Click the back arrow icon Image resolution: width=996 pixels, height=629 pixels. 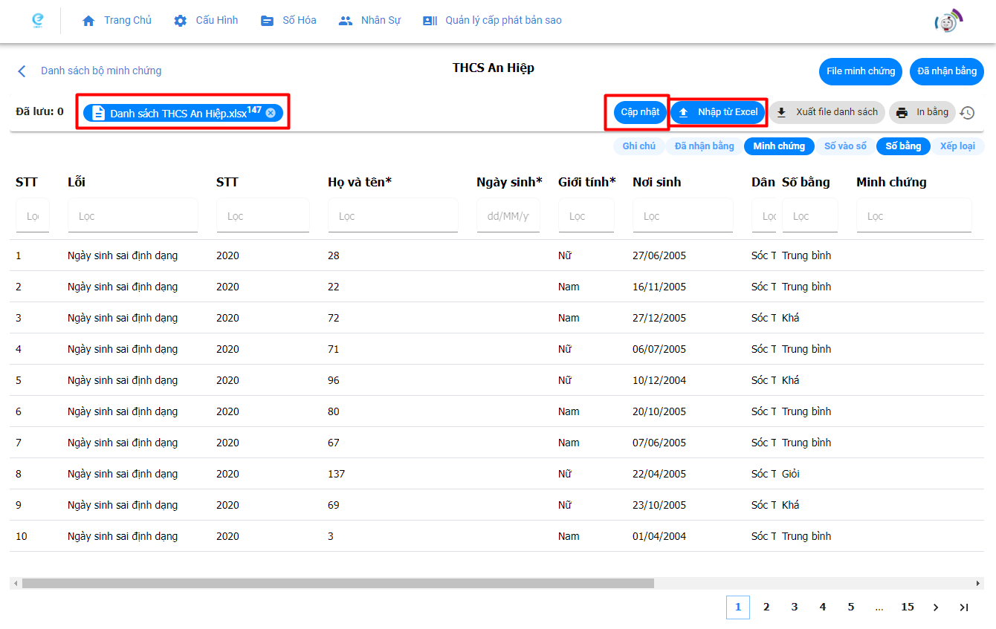tap(22, 71)
